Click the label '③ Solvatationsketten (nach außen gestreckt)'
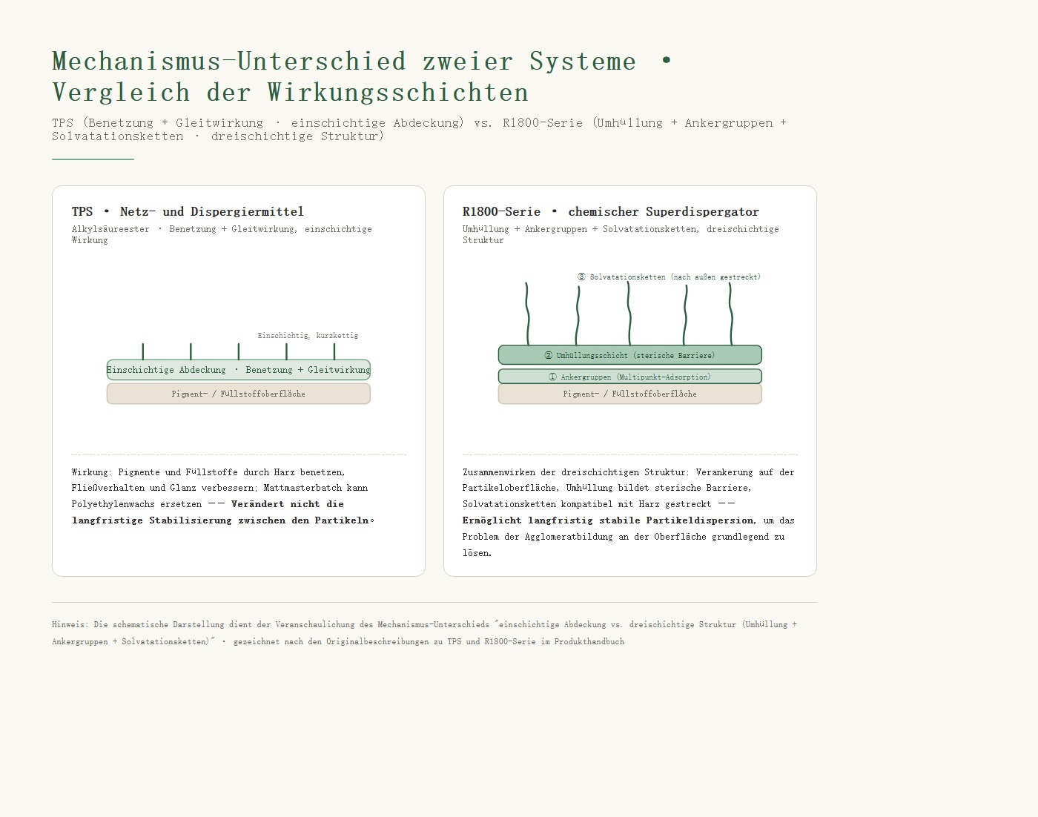 [x=669, y=277]
